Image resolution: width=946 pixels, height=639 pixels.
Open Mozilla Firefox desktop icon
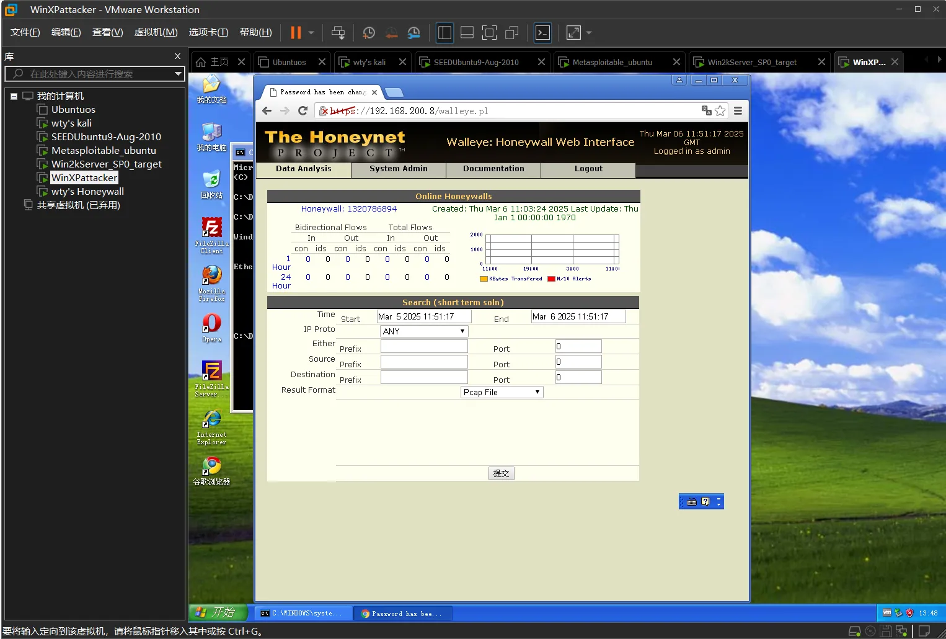point(212,284)
